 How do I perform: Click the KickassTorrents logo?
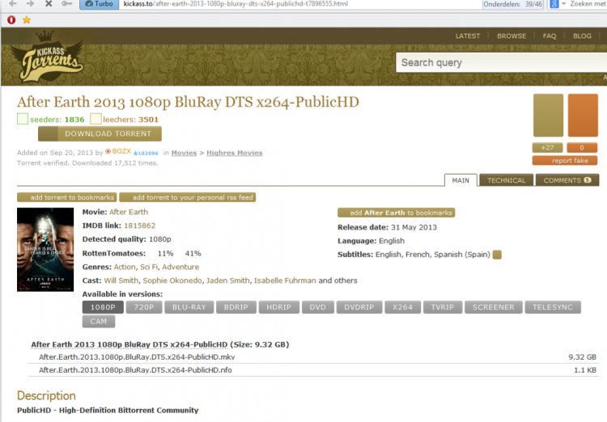pos(47,57)
